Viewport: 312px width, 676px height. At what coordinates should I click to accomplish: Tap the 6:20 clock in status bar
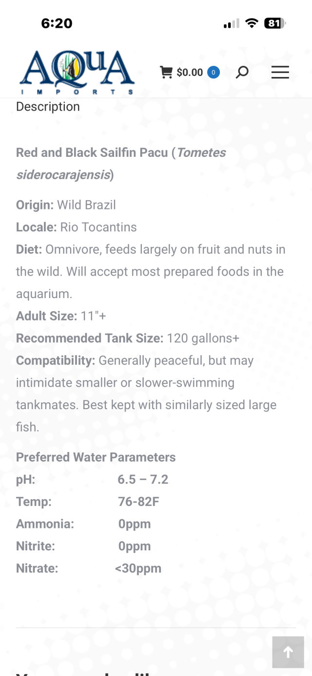click(x=57, y=23)
